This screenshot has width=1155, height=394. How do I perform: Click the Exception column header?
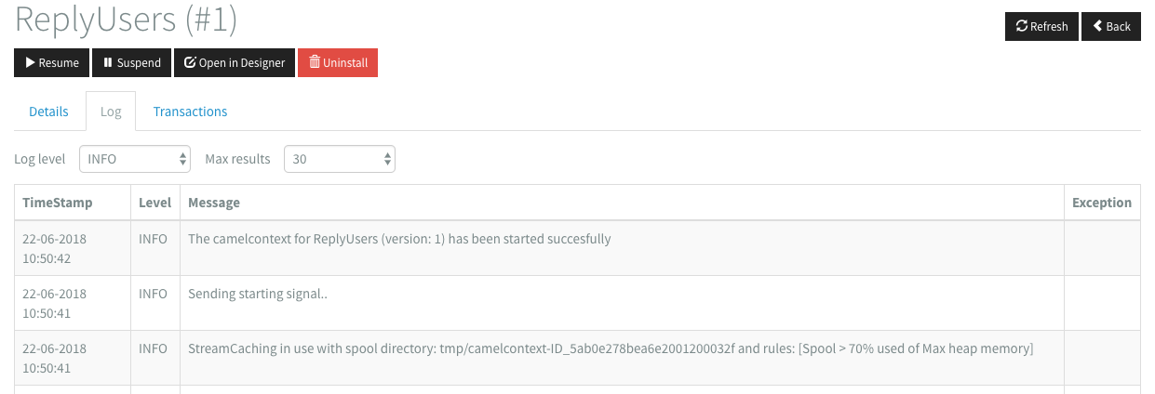click(x=1101, y=203)
